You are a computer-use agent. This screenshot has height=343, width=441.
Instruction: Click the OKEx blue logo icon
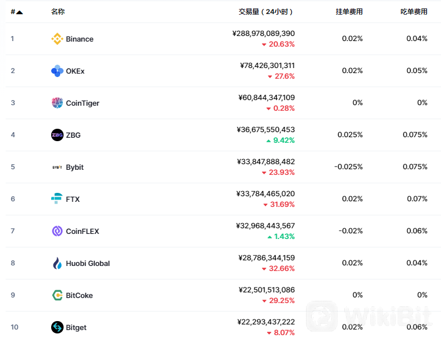pyautogui.click(x=57, y=71)
